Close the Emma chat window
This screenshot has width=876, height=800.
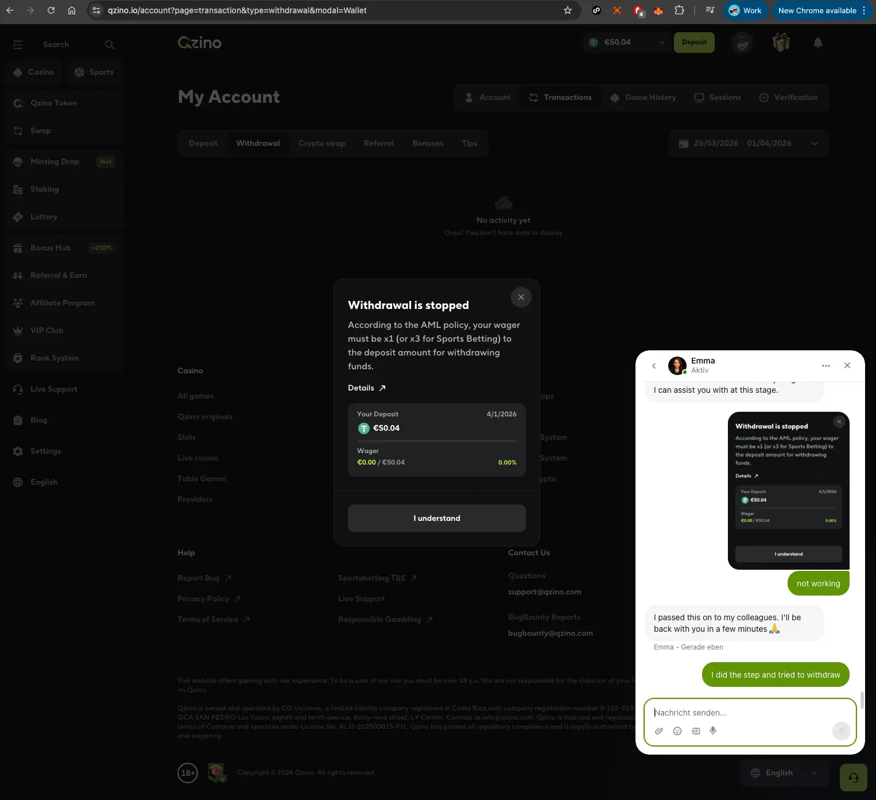[x=847, y=365]
